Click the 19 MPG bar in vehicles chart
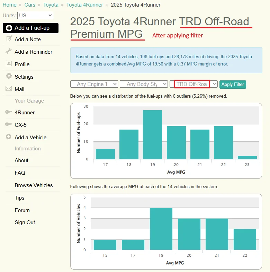Viewport: 270px width, 272px height. pos(161,229)
